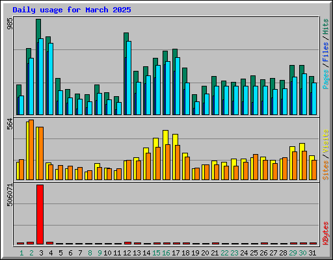Viewport: 333px width, 260px height.
Task: Click the blue 'Files' legend label
Action: coord(326,52)
